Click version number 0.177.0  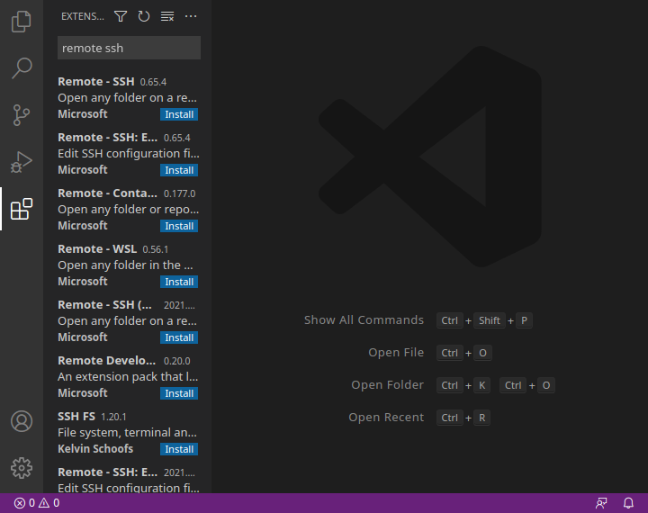tap(179, 193)
